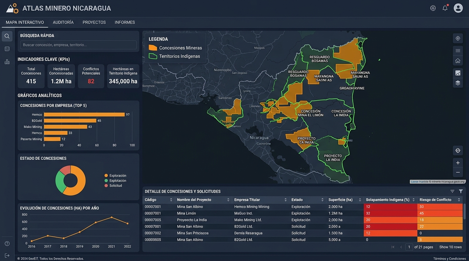Sort by Código column arrows

171,200
